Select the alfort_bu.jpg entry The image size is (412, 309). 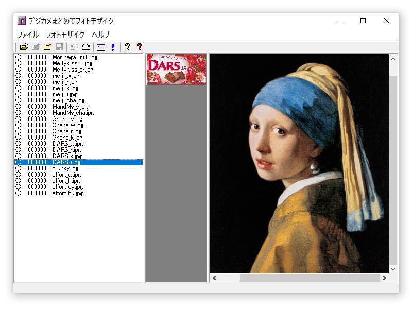(79, 193)
